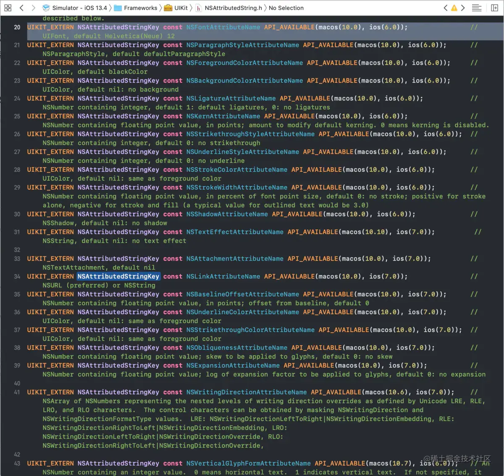Screen dimensions: 504x476
Task: Jump to next issue arrow
Action: pyautogui.click(x=463, y=8)
